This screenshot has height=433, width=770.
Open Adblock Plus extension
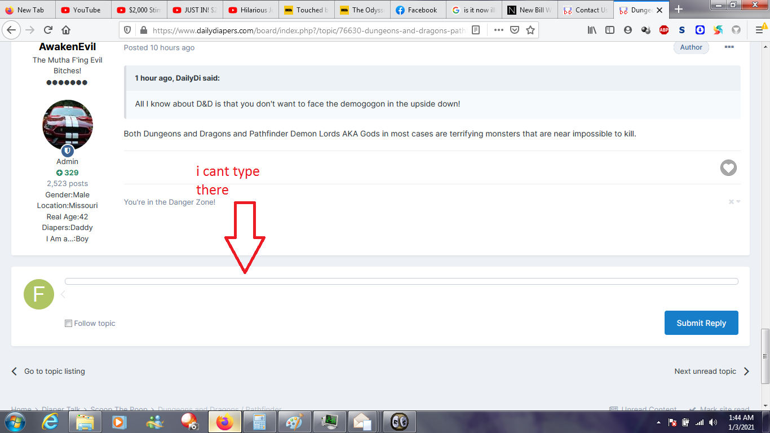tap(664, 30)
